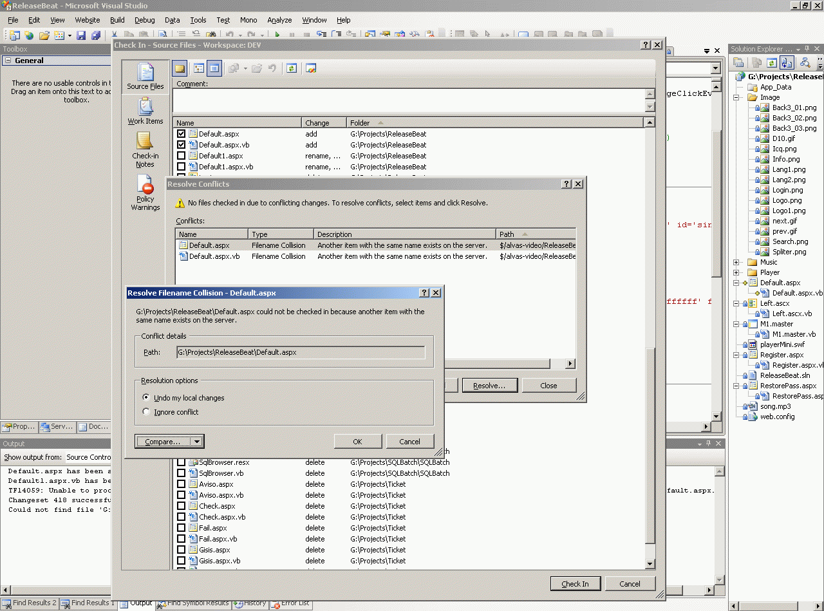
Task: Click OK in Resolve Filename Collision dialog
Action: coord(358,442)
